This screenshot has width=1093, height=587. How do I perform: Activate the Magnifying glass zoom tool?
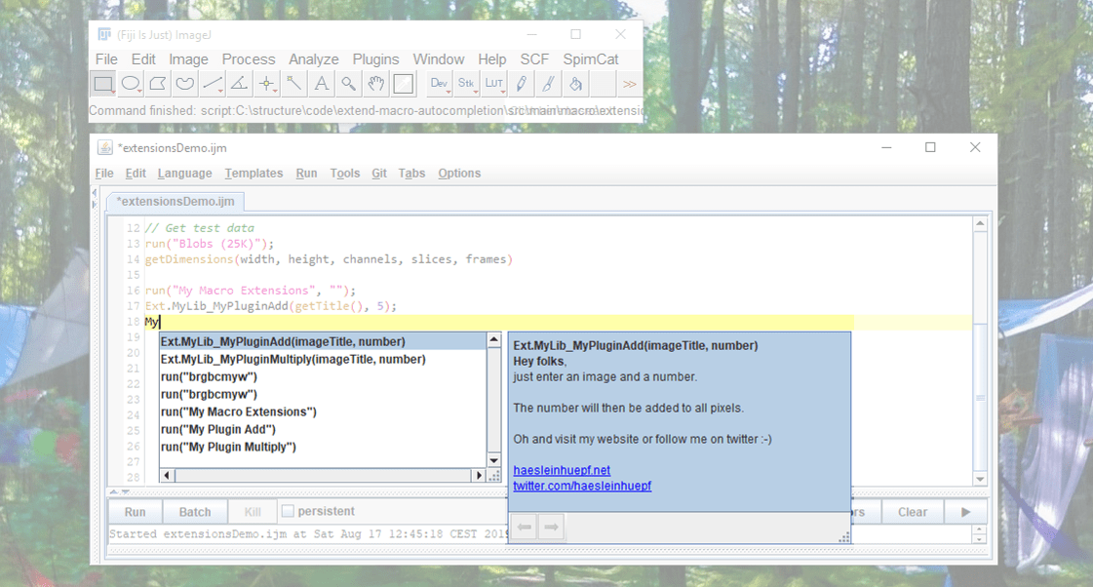point(347,84)
